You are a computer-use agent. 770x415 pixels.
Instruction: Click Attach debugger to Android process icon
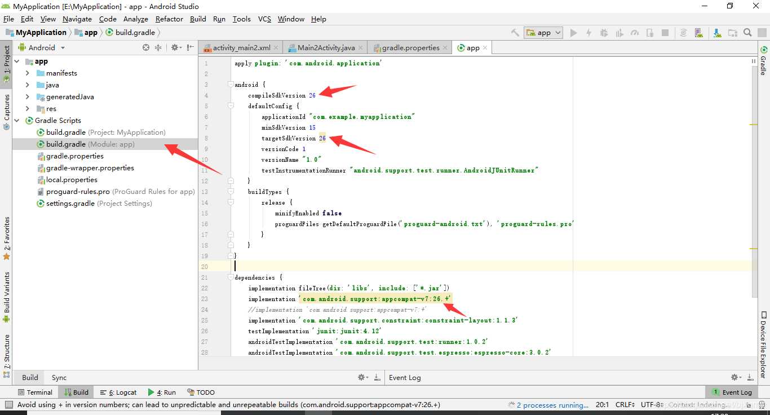click(650, 33)
